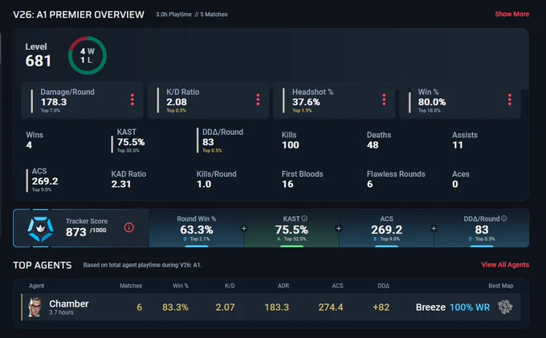Click the plus between ACS and DDΔ/Round
Image resolution: width=546 pixels, height=338 pixels.
(434, 228)
